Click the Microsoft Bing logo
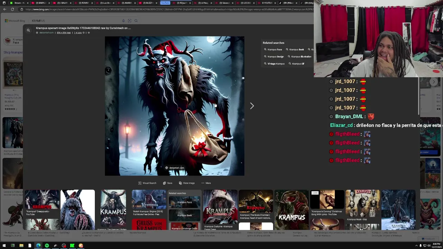The width and height of the screenshot is (443, 249). (x=15, y=21)
